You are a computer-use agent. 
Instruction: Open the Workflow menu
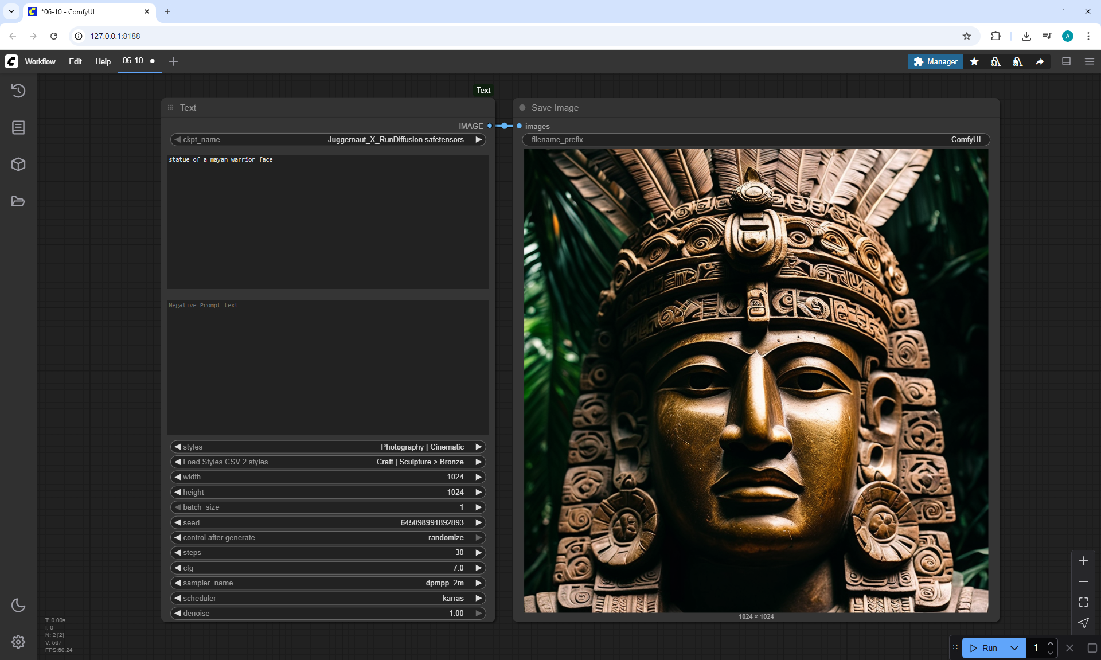pyautogui.click(x=40, y=61)
